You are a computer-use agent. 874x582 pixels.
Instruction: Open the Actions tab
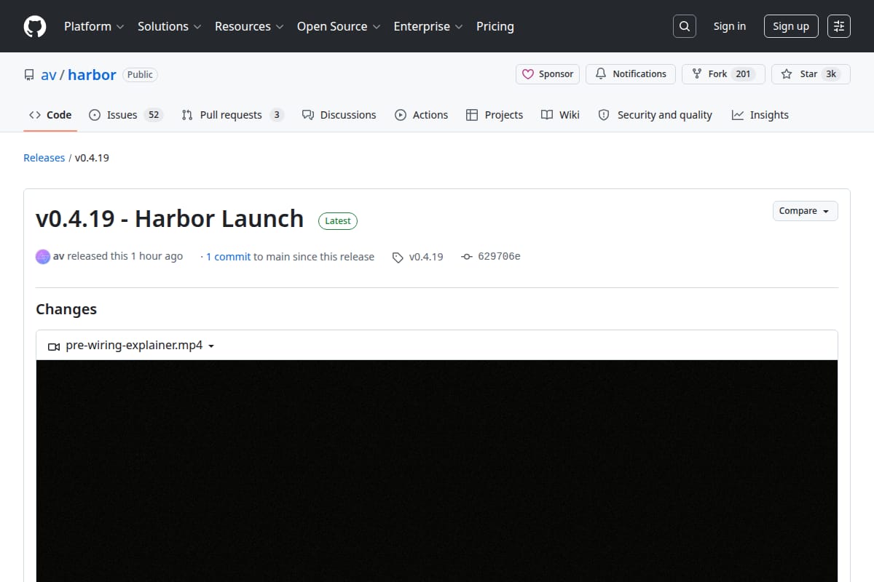[x=421, y=115]
